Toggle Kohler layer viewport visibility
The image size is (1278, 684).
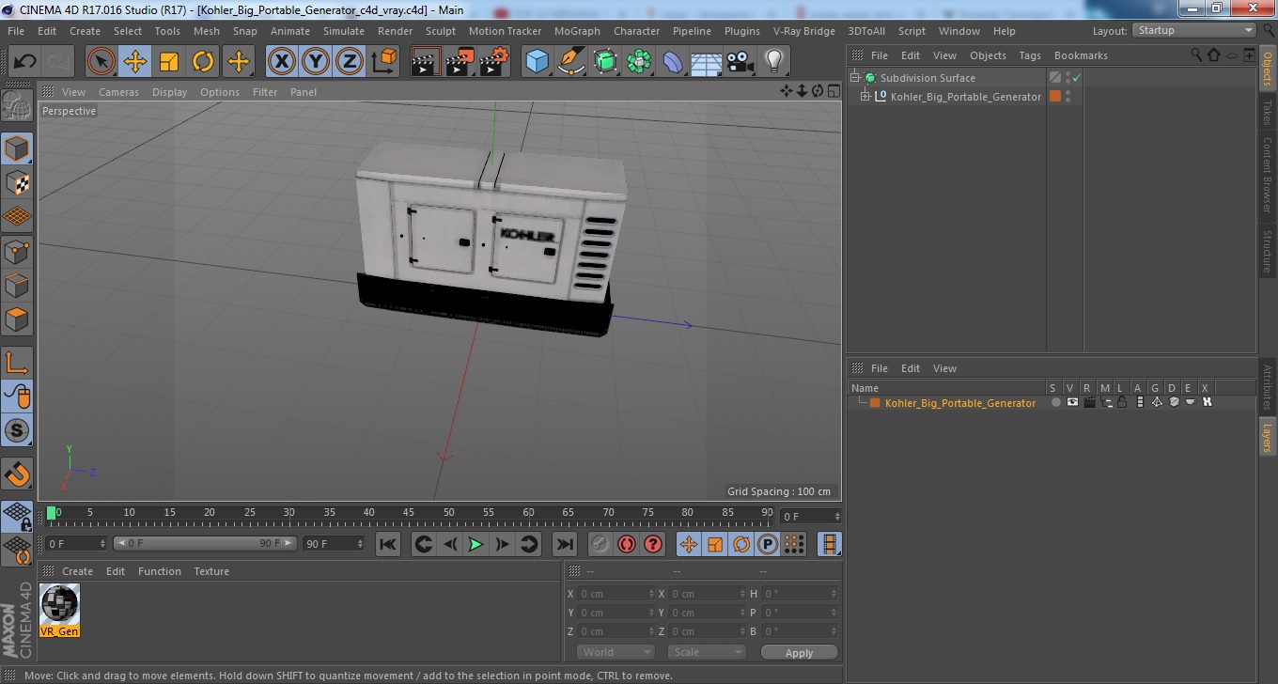click(x=1072, y=403)
